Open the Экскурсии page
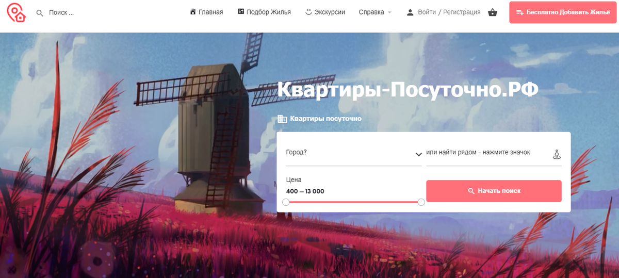The image size is (619, 278). pyautogui.click(x=325, y=12)
